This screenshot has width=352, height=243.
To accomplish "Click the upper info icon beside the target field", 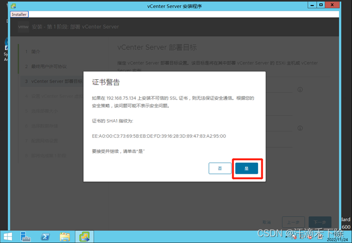I will [x=300, y=89].
